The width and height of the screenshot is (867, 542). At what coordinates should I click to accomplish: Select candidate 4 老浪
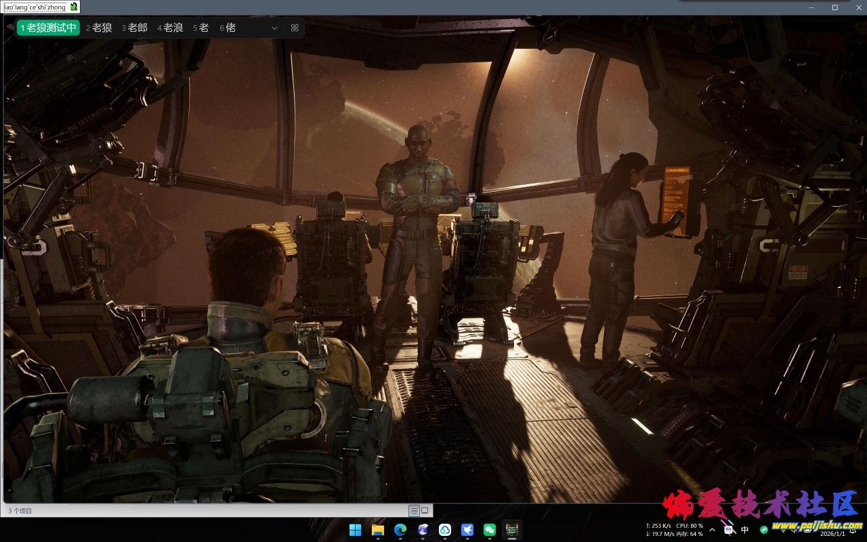171,28
